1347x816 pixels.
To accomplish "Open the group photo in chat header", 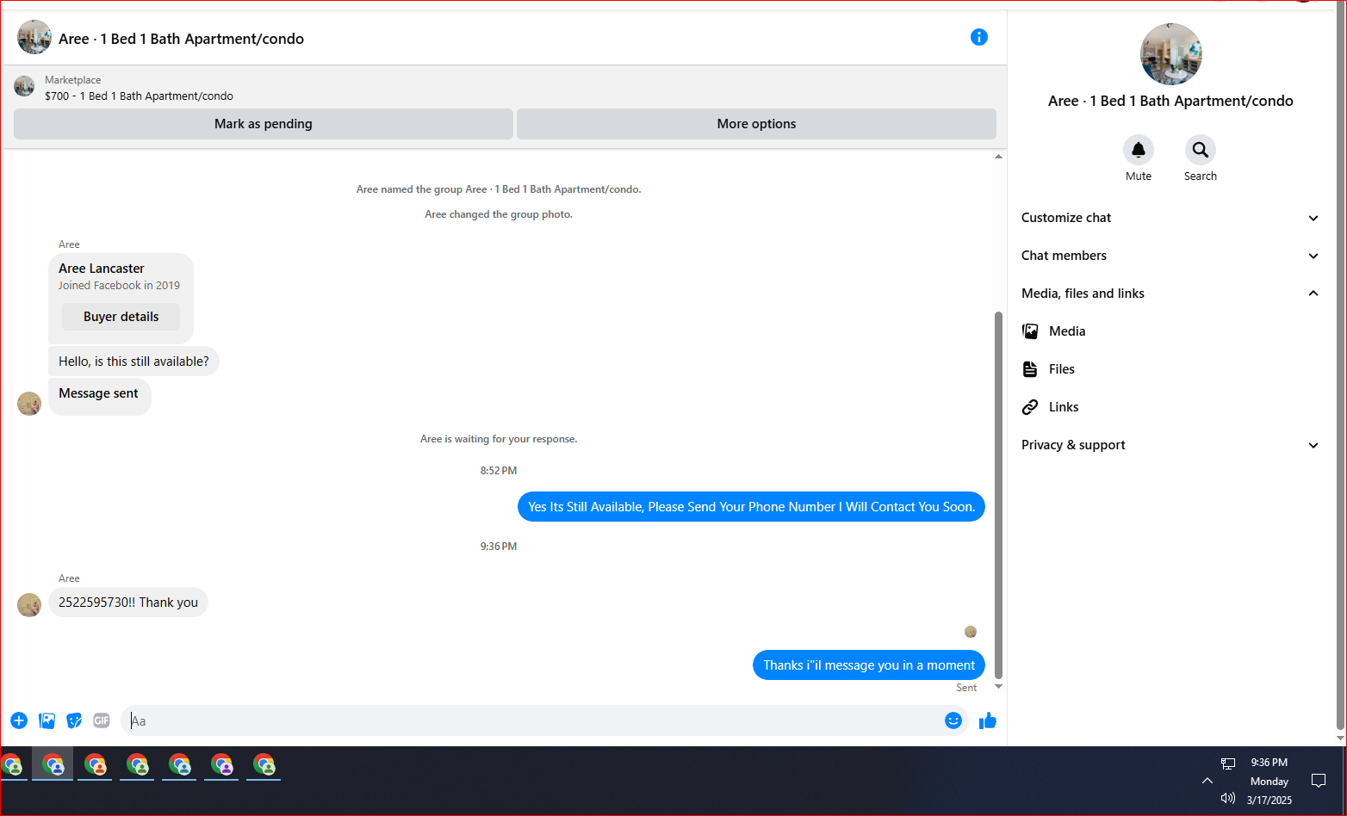I will pyautogui.click(x=34, y=38).
